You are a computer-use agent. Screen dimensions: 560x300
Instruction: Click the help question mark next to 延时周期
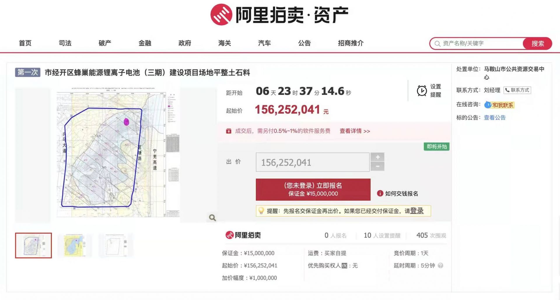tap(440, 265)
